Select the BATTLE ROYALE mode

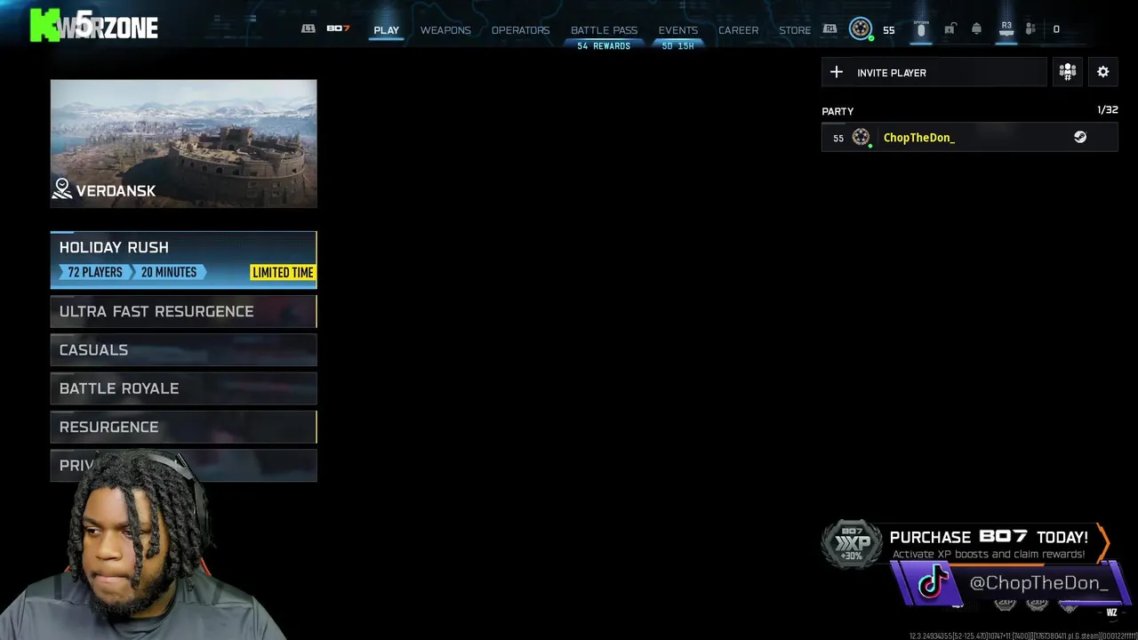183,388
